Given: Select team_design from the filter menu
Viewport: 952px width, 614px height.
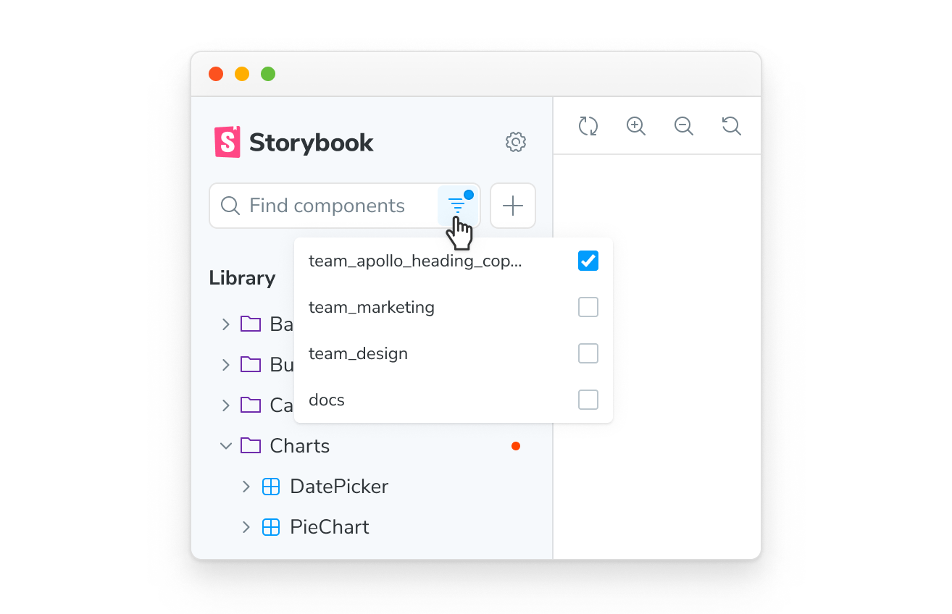Looking at the screenshot, I should tap(359, 353).
